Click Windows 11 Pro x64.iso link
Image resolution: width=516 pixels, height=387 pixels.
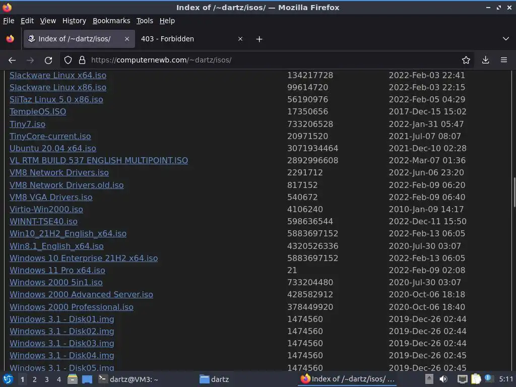(57, 271)
